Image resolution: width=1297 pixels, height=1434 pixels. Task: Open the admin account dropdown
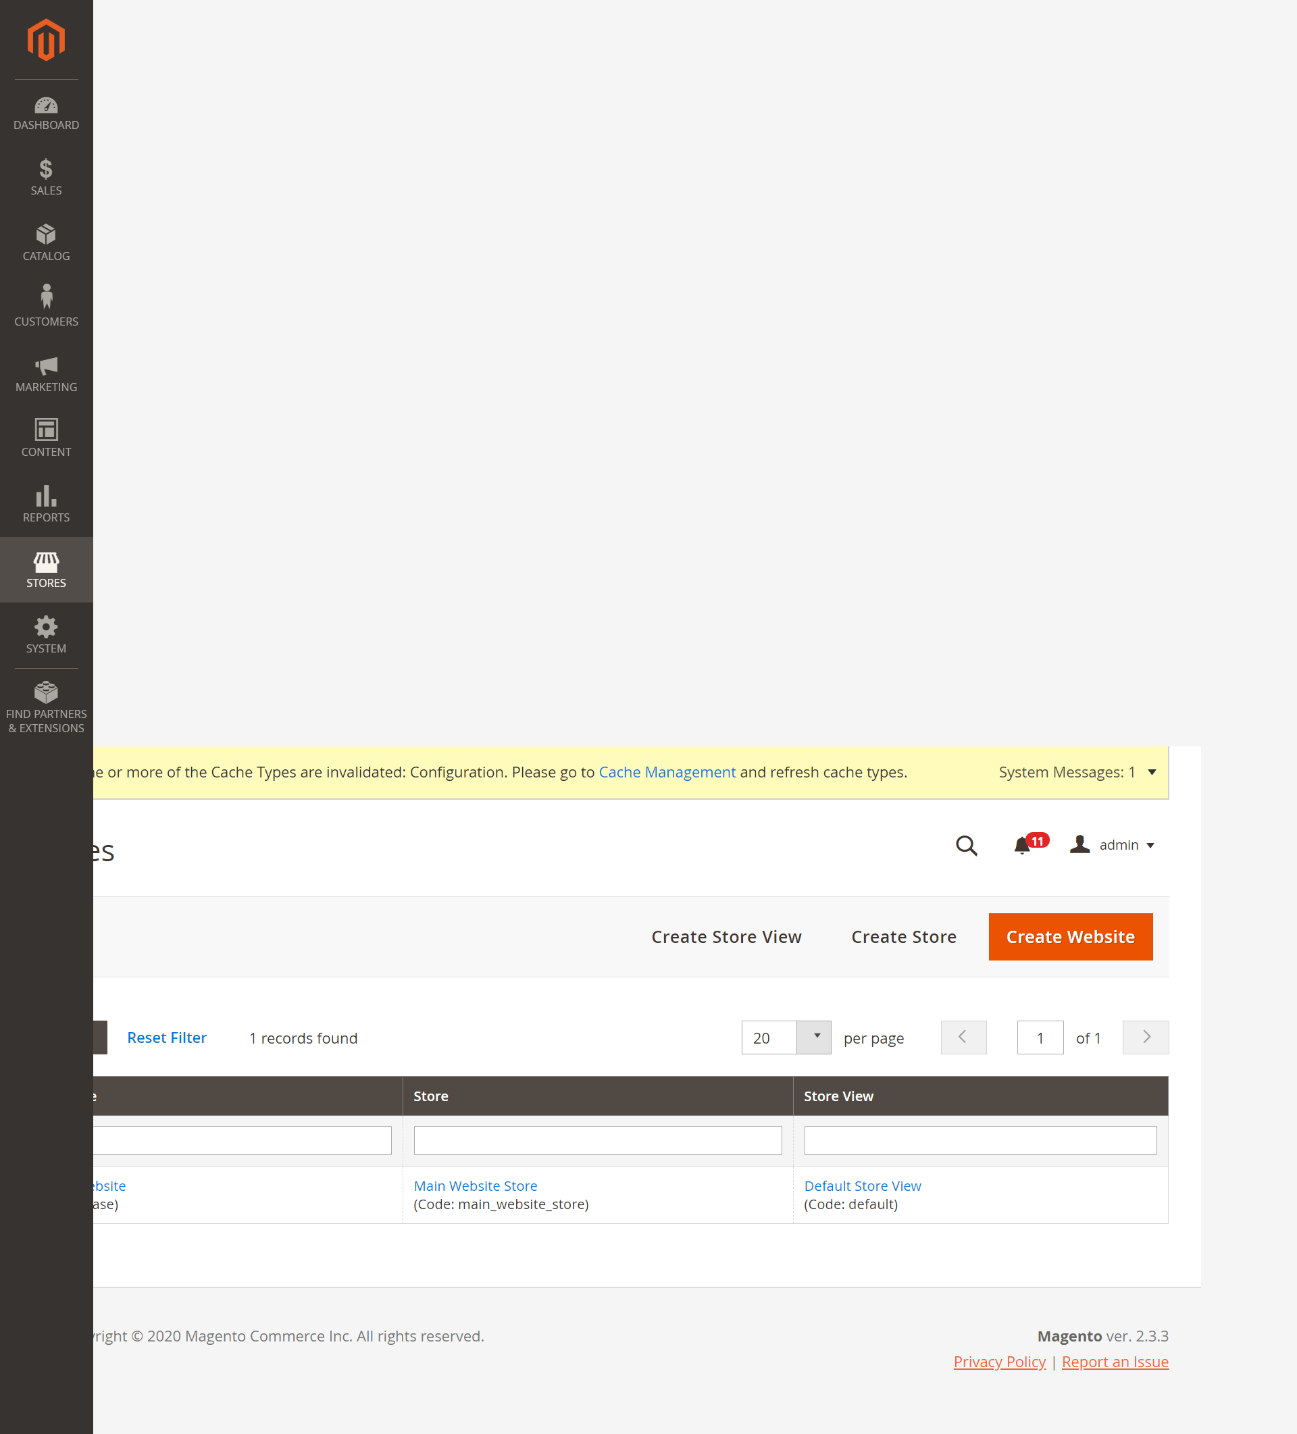tap(1114, 845)
